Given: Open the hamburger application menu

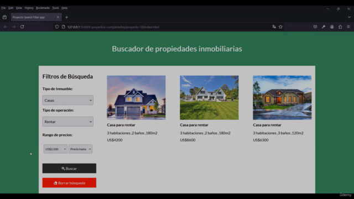Looking at the screenshot, I should (348, 27).
